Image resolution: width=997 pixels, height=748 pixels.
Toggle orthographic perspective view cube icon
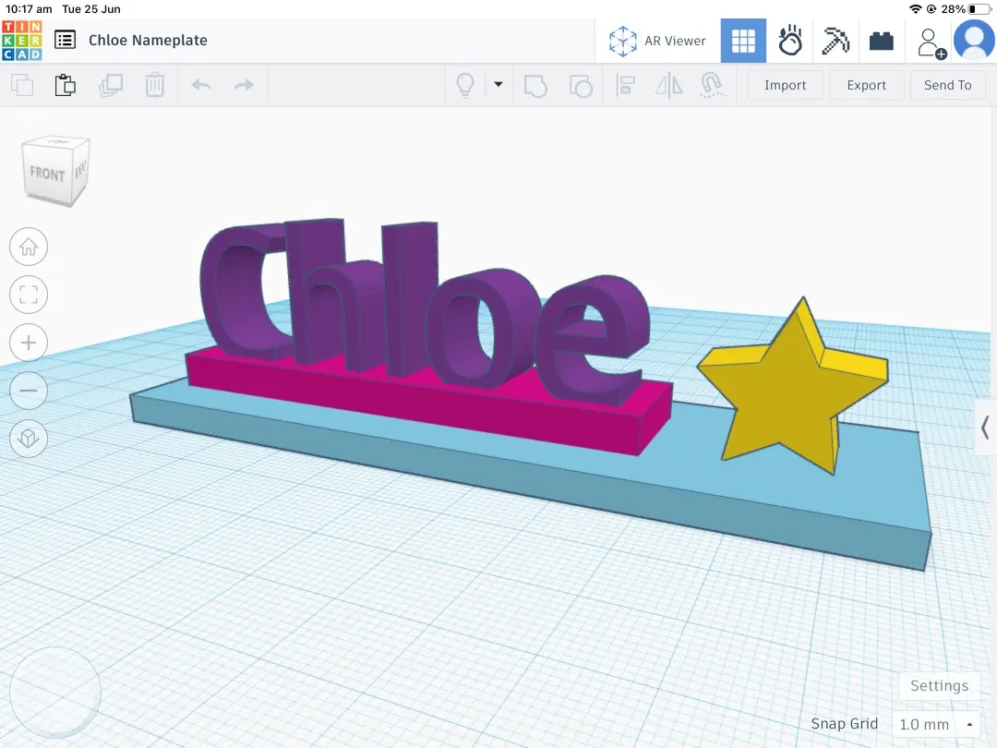click(29, 439)
